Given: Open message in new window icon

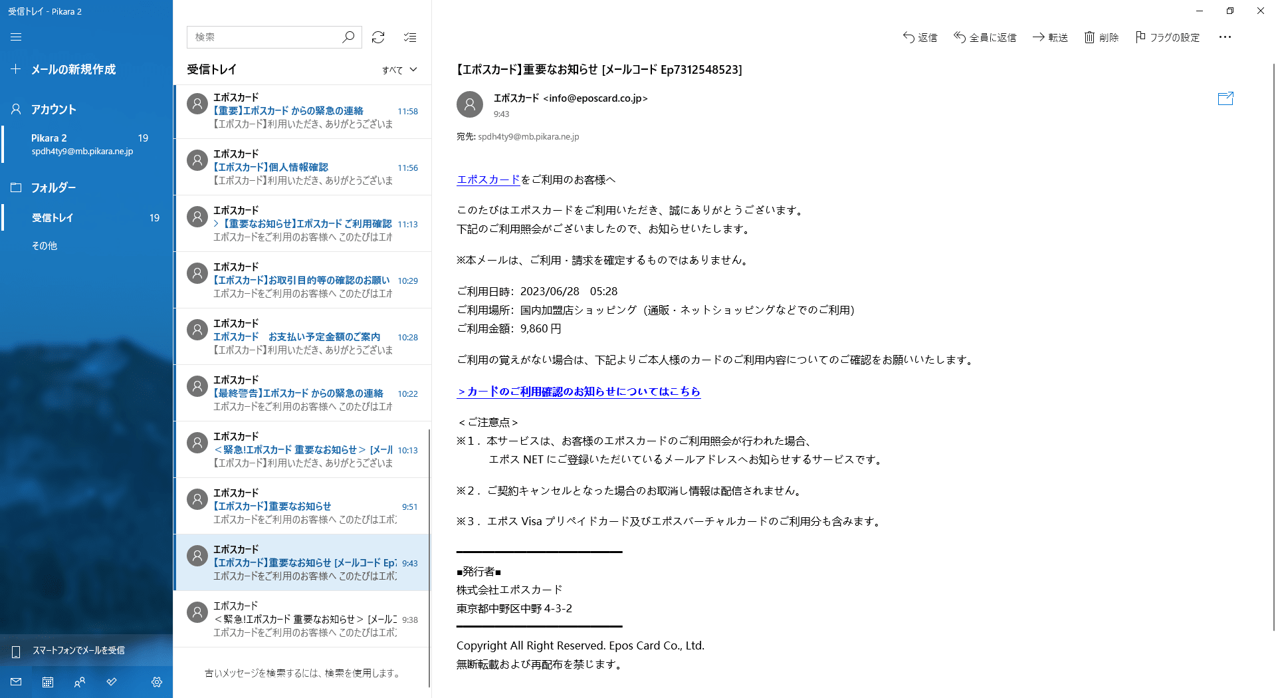Looking at the screenshot, I should click(x=1225, y=98).
